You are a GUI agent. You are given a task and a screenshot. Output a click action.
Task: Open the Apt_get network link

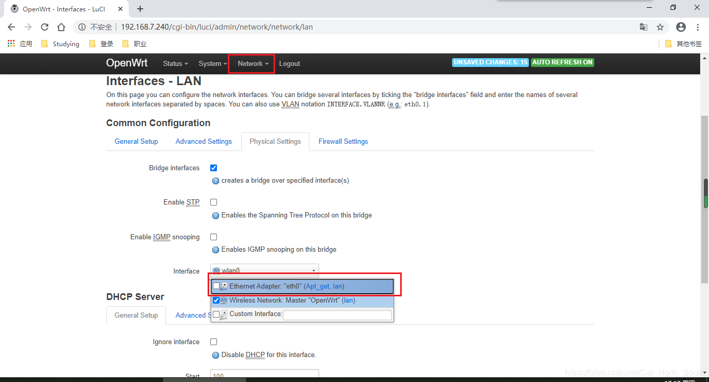[x=318, y=286]
